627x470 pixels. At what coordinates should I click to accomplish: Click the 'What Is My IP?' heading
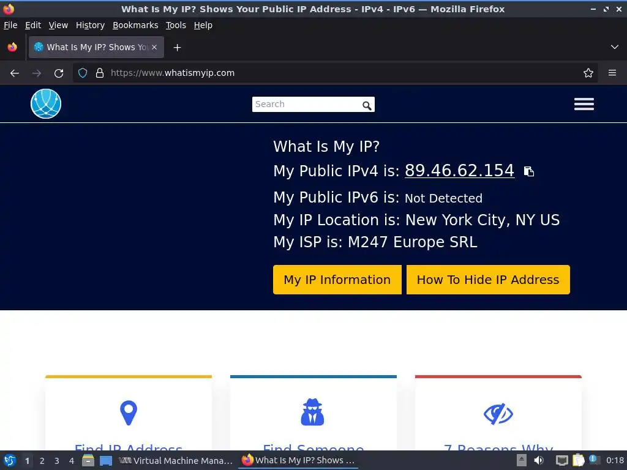click(x=326, y=147)
